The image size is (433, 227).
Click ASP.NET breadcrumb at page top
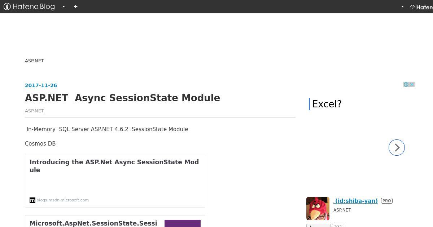point(34,61)
